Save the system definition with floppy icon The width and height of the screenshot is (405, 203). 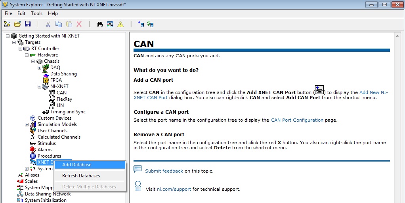point(28,24)
